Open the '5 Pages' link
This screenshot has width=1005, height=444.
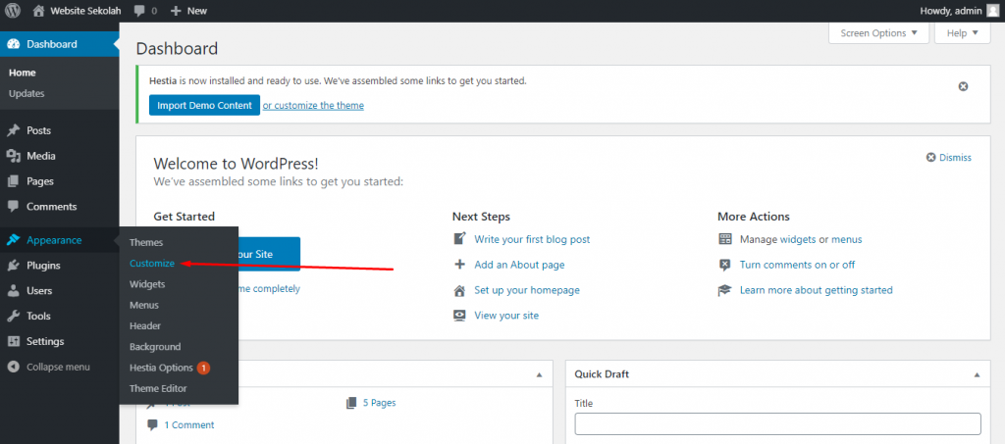pyautogui.click(x=379, y=403)
